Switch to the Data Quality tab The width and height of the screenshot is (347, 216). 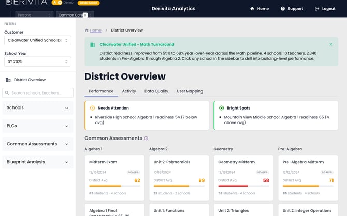tap(156, 91)
